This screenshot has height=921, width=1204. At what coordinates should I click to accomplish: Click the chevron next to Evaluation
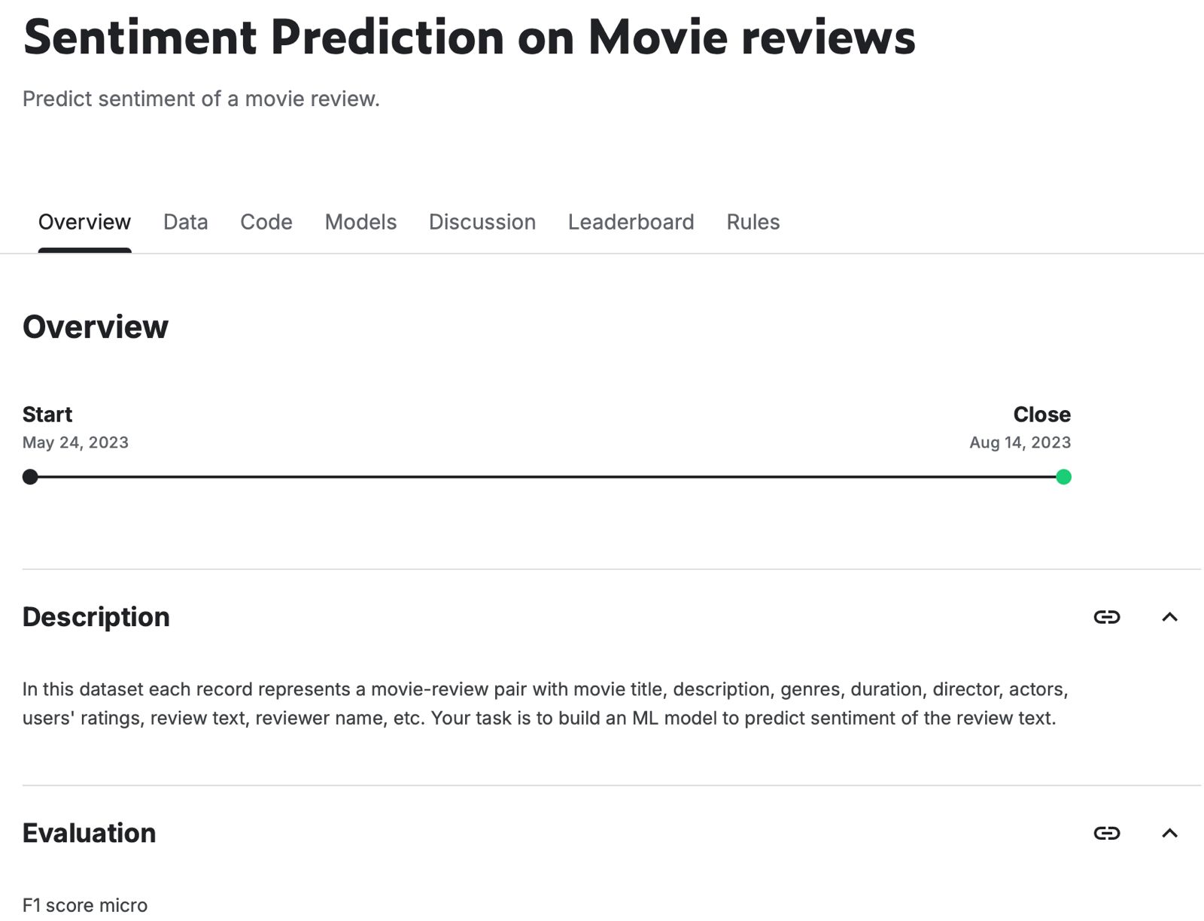(x=1171, y=833)
